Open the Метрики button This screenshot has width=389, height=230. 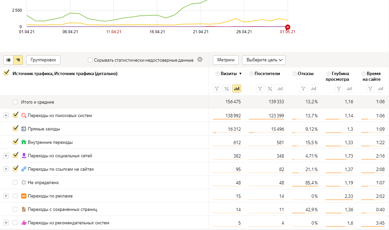(226, 60)
